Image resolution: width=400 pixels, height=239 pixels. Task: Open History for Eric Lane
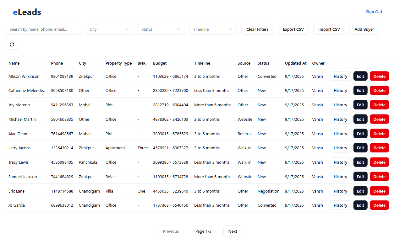click(x=340, y=191)
